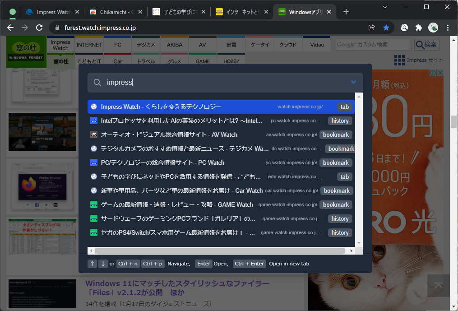Click the share icon in the address bar
Image resolution: width=458 pixels, height=311 pixels.
click(x=371, y=27)
